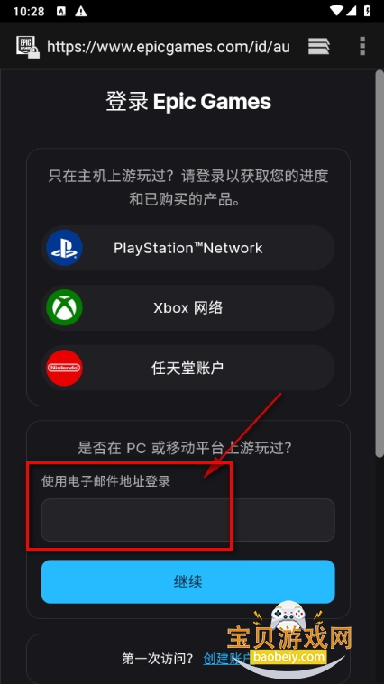Viewport: 384px width, 684px height.
Task: Open the three-dot browser menu
Action: click(x=362, y=46)
